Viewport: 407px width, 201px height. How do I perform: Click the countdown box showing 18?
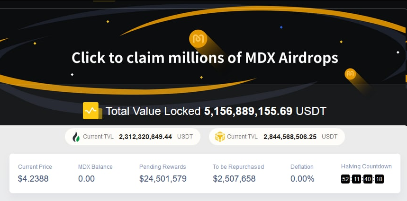point(379,179)
